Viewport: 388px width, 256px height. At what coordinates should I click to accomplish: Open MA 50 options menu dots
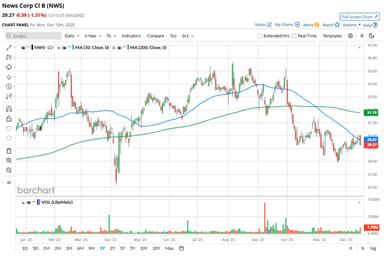point(70,47)
